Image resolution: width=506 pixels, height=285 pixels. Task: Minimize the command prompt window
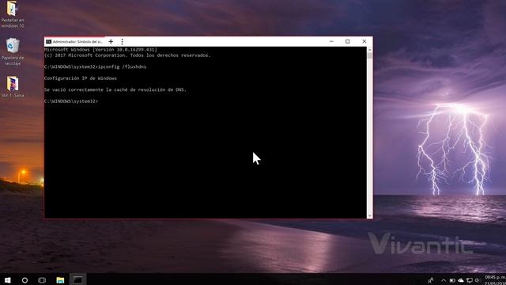(331, 41)
